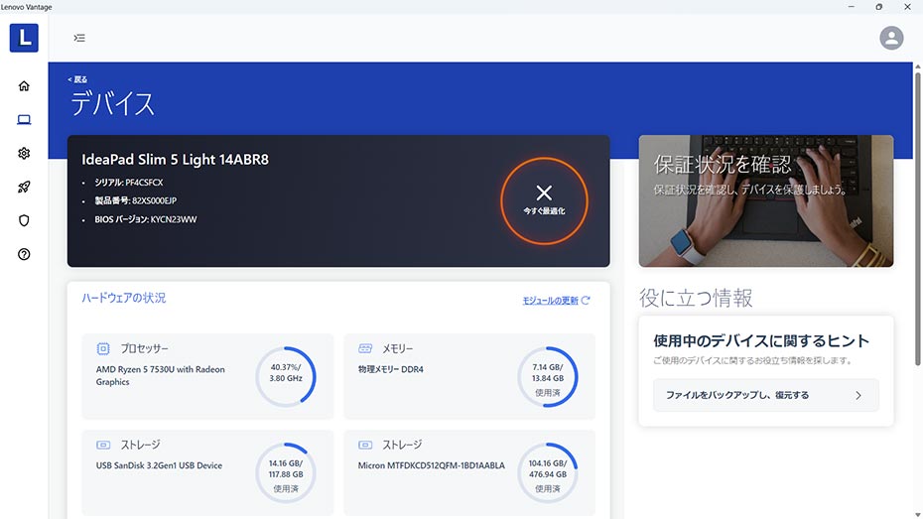Image resolution: width=923 pixels, height=519 pixels.
Task: Select Micron MTFDKCD512QFM-1BD1AABLA text
Action: click(431, 465)
